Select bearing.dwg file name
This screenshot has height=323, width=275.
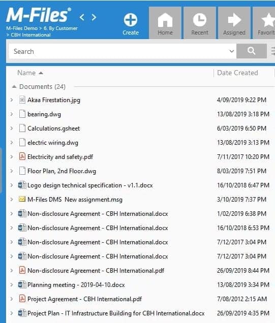point(44,114)
